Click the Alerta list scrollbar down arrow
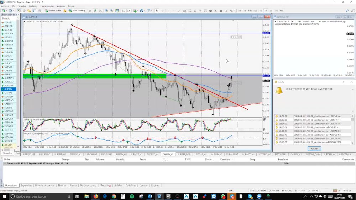Screen dimensions: 356x200 tap(352, 143)
